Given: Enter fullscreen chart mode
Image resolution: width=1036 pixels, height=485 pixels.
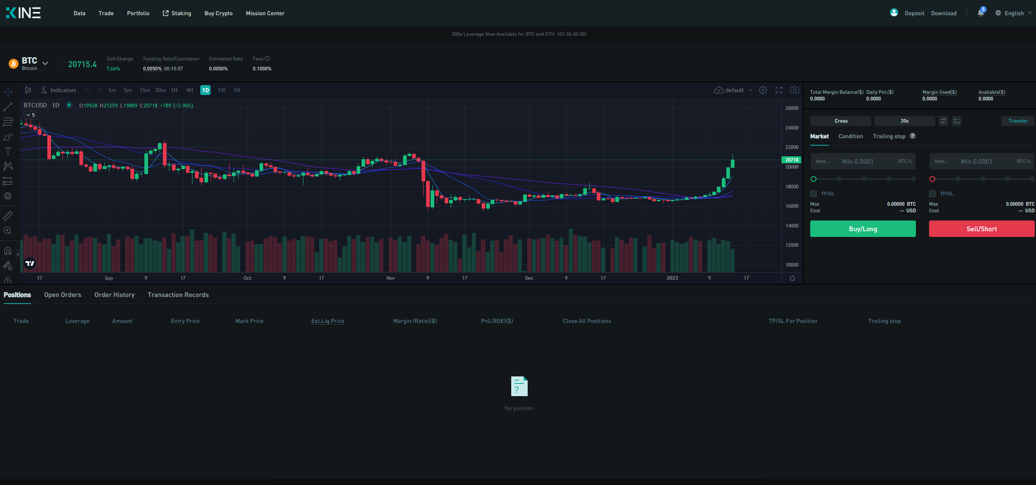Looking at the screenshot, I should tap(779, 90).
